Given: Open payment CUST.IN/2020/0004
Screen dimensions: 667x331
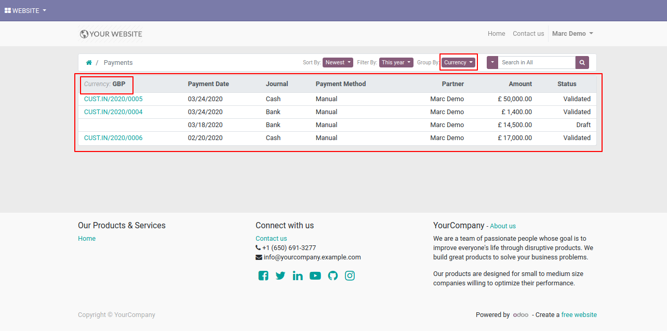Looking at the screenshot, I should coord(113,112).
